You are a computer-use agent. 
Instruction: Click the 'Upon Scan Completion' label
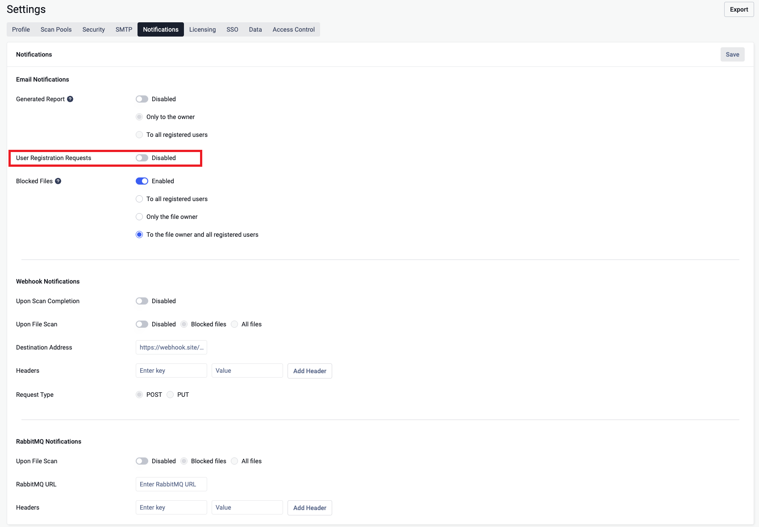click(48, 301)
